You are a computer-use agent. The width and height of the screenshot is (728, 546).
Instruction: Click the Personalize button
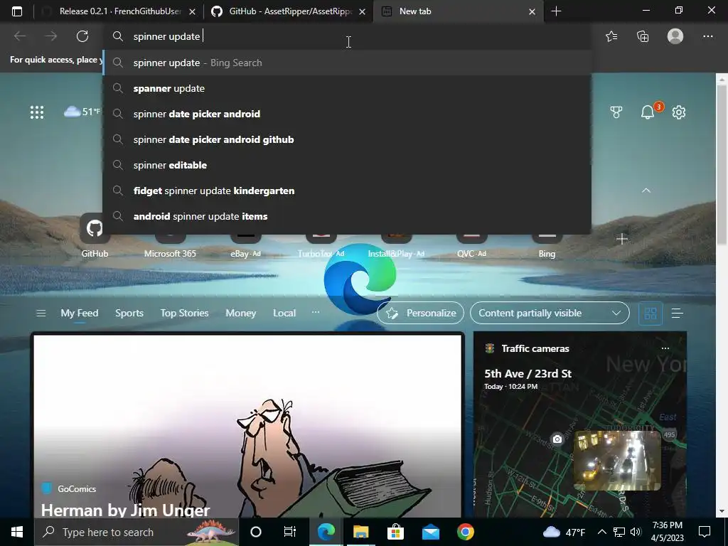420,313
